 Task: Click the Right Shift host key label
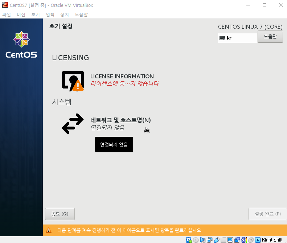click(272, 240)
